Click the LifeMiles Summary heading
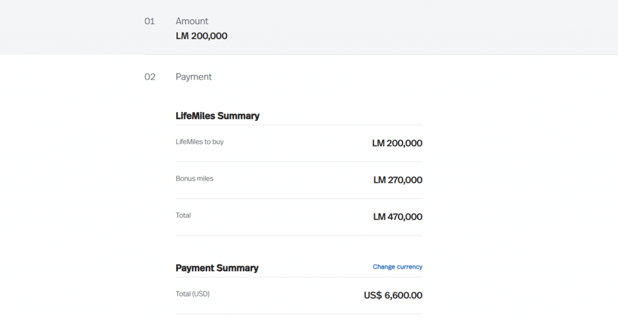 (217, 116)
